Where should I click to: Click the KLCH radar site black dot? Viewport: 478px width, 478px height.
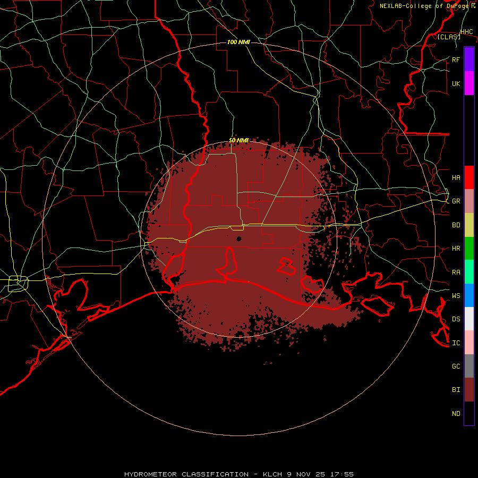(239, 238)
